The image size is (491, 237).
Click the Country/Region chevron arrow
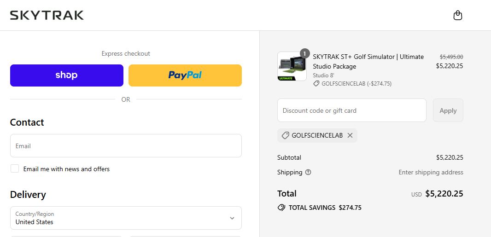(232, 218)
